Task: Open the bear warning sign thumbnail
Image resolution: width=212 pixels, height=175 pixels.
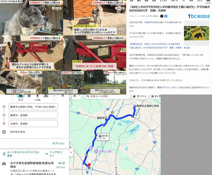Action: click(x=196, y=33)
